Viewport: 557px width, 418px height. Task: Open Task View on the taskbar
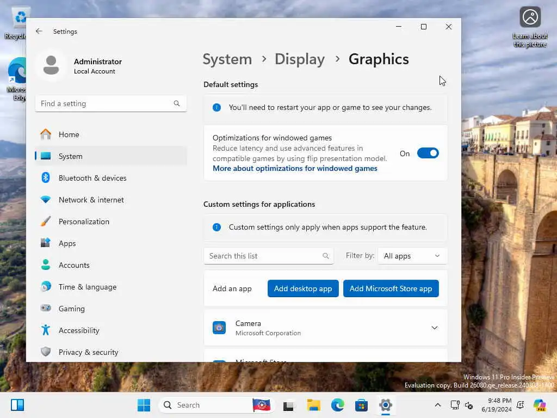tap(288, 405)
